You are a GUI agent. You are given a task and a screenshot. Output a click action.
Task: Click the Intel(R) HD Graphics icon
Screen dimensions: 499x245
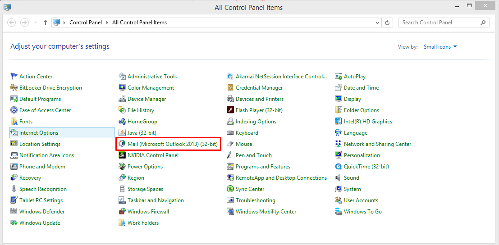(x=339, y=122)
